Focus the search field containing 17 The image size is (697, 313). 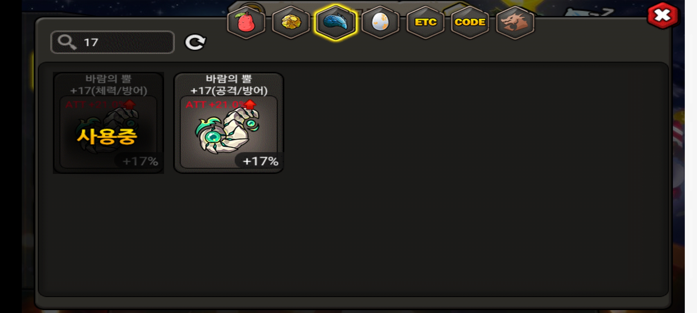pyautogui.click(x=113, y=42)
